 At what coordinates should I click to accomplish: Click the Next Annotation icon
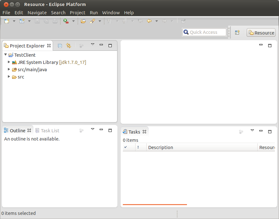(x=110, y=21)
